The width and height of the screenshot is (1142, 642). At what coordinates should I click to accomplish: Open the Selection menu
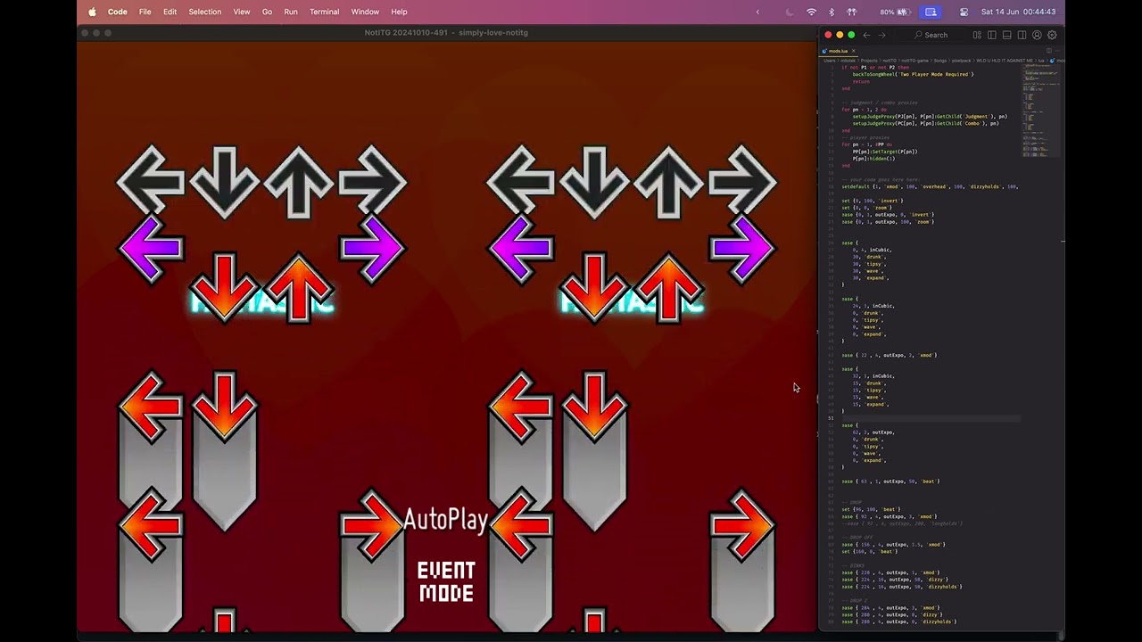pyautogui.click(x=204, y=12)
